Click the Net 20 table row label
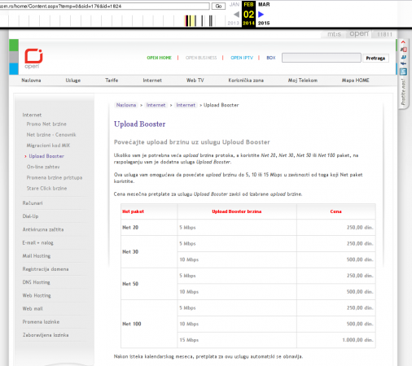 tap(130, 228)
